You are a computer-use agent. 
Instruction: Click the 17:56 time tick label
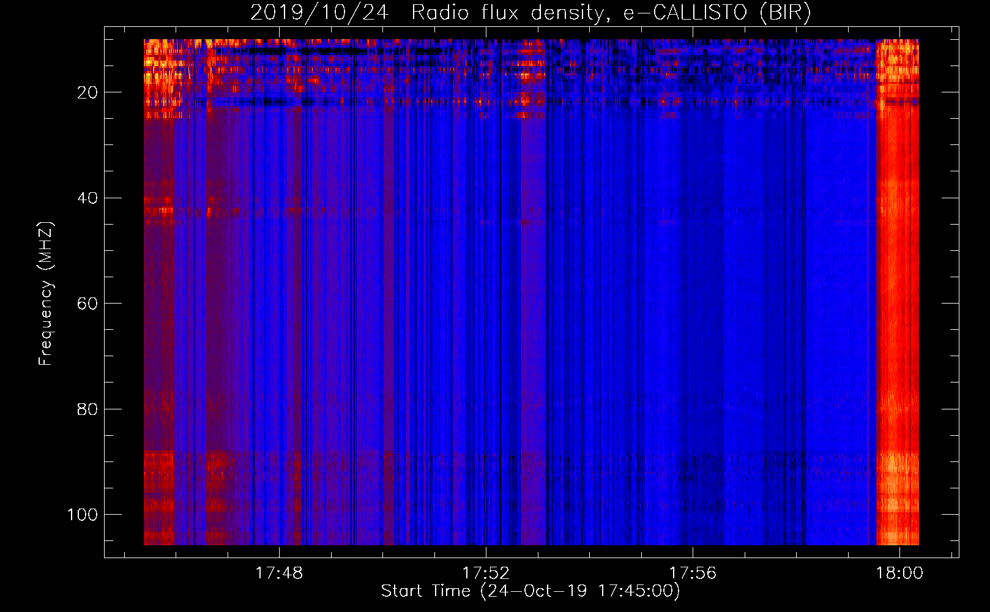[693, 573]
